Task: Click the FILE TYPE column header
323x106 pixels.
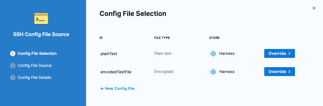Action: point(162,38)
